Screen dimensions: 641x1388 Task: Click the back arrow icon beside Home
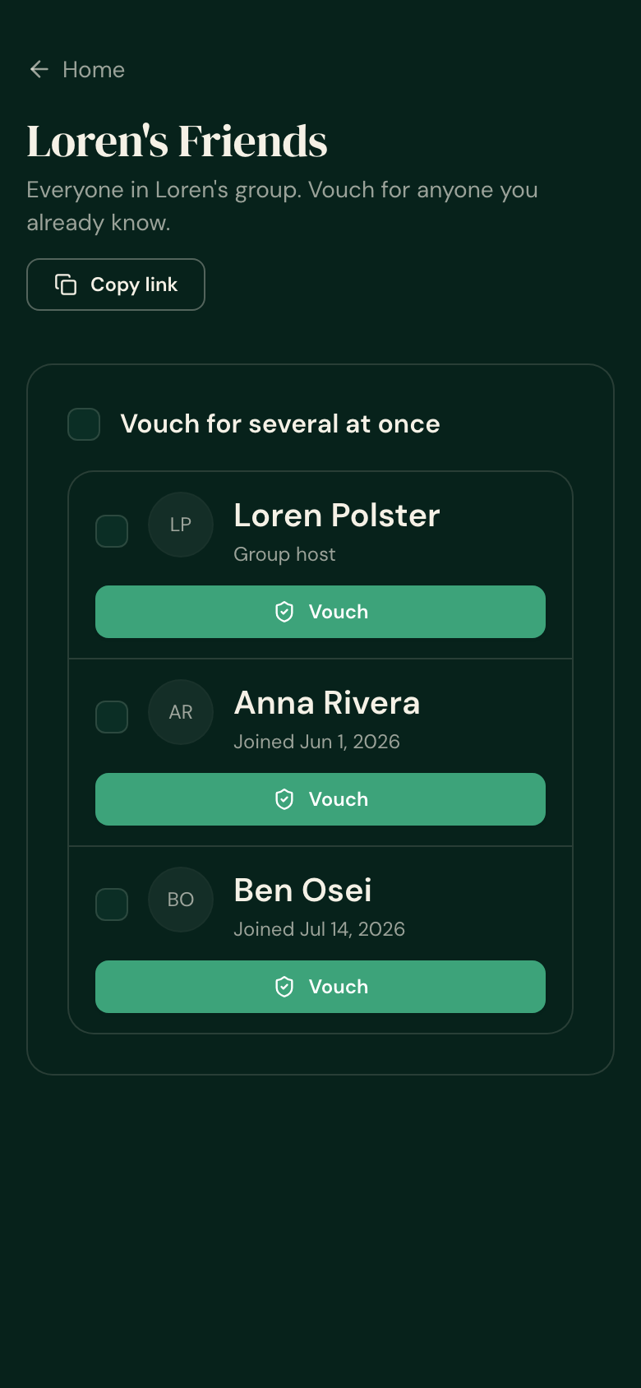[39, 70]
